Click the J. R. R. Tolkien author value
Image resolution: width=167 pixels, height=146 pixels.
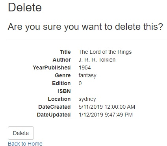click(x=97, y=60)
